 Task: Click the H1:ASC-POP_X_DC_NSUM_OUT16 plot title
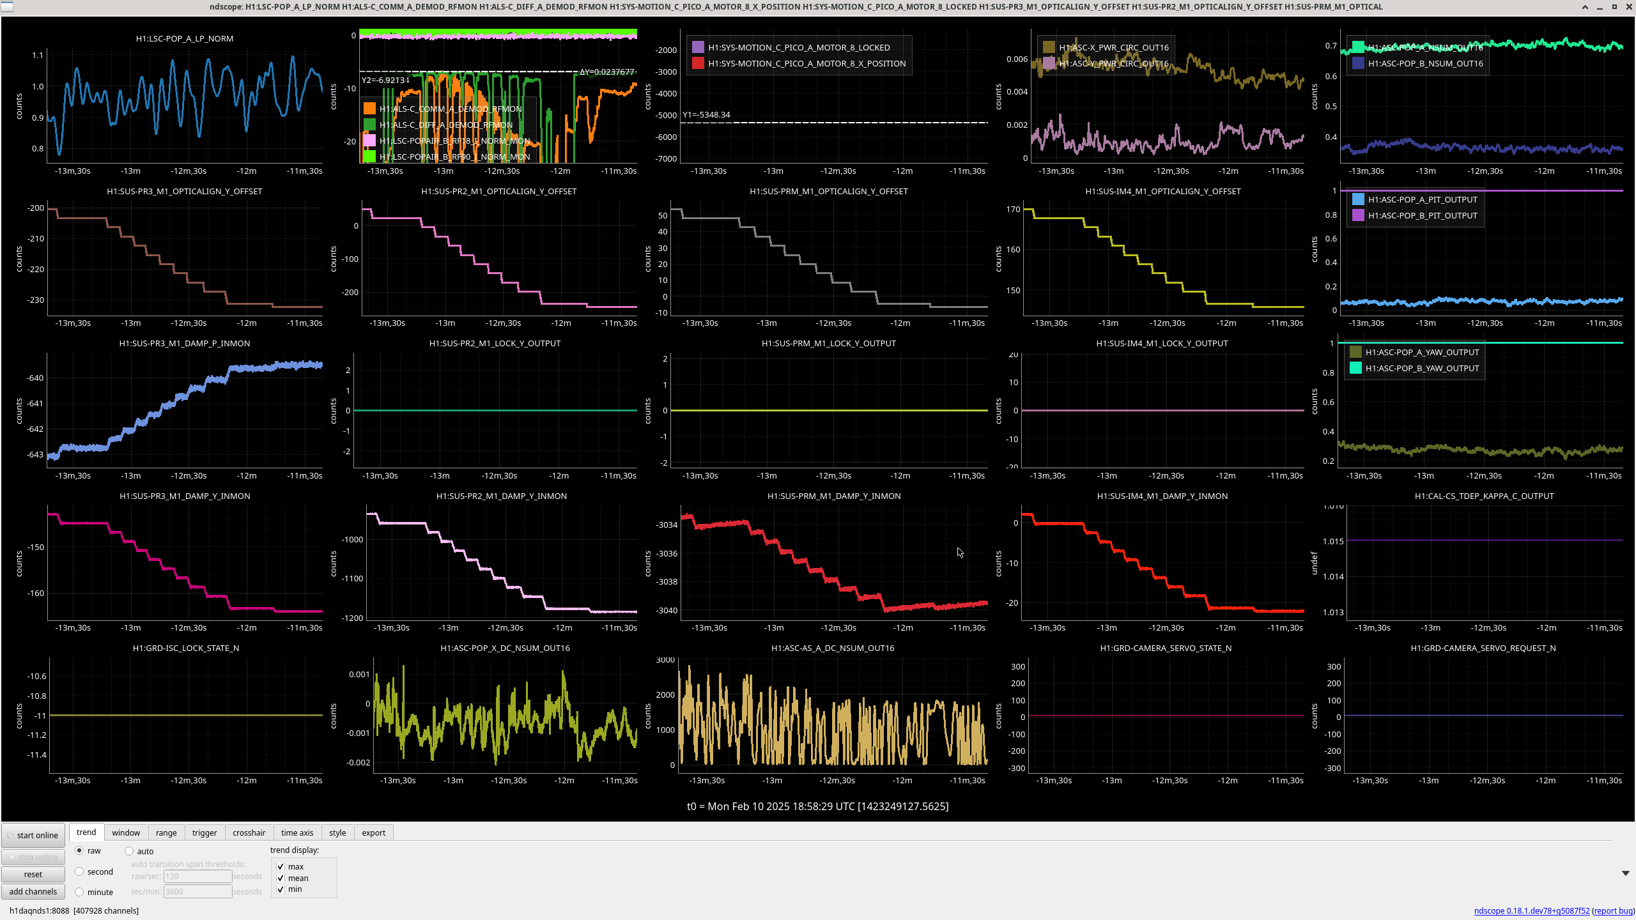[505, 648]
